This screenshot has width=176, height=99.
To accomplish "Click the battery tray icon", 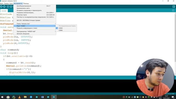I will (129, 97).
